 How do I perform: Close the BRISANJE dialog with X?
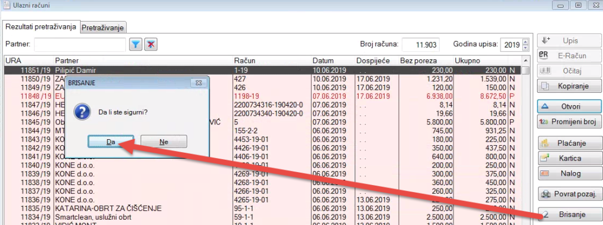pyautogui.click(x=198, y=83)
